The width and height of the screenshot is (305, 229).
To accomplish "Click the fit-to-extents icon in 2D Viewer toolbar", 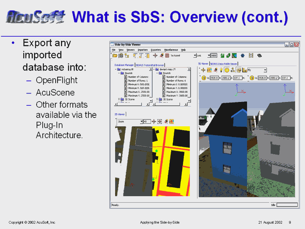I will [x=160, y=121].
